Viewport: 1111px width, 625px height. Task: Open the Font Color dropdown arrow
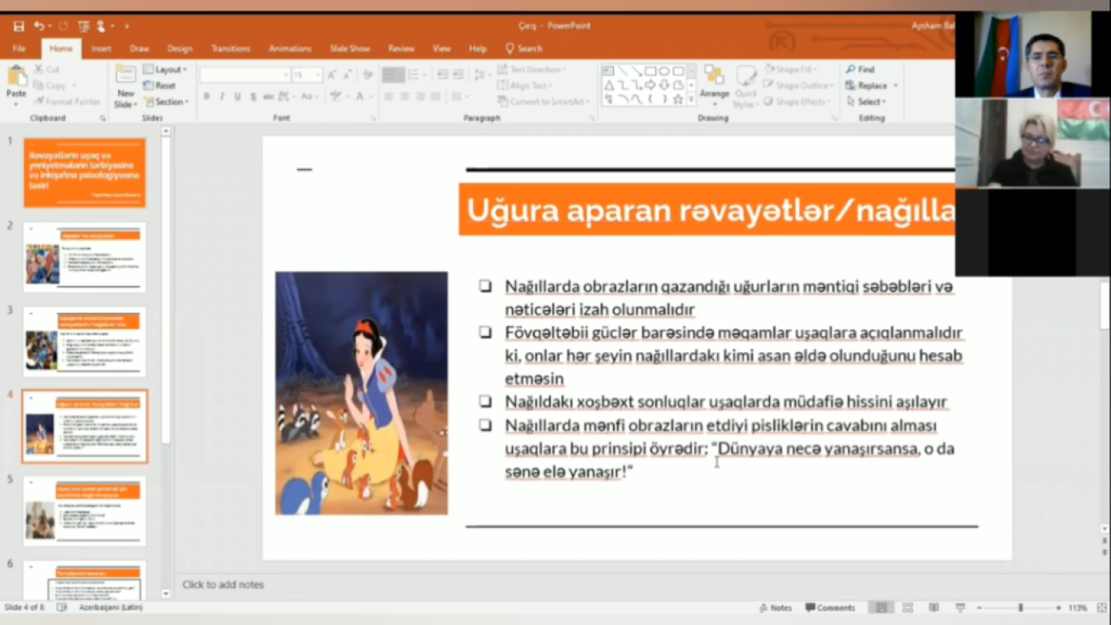pos(370,96)
